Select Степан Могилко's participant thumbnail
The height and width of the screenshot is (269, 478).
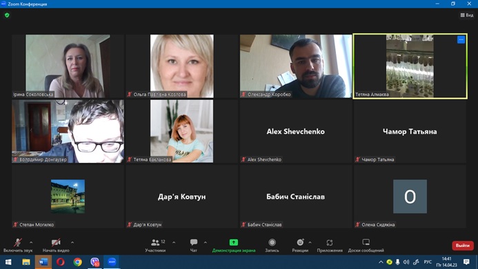(x=68, y=197)
